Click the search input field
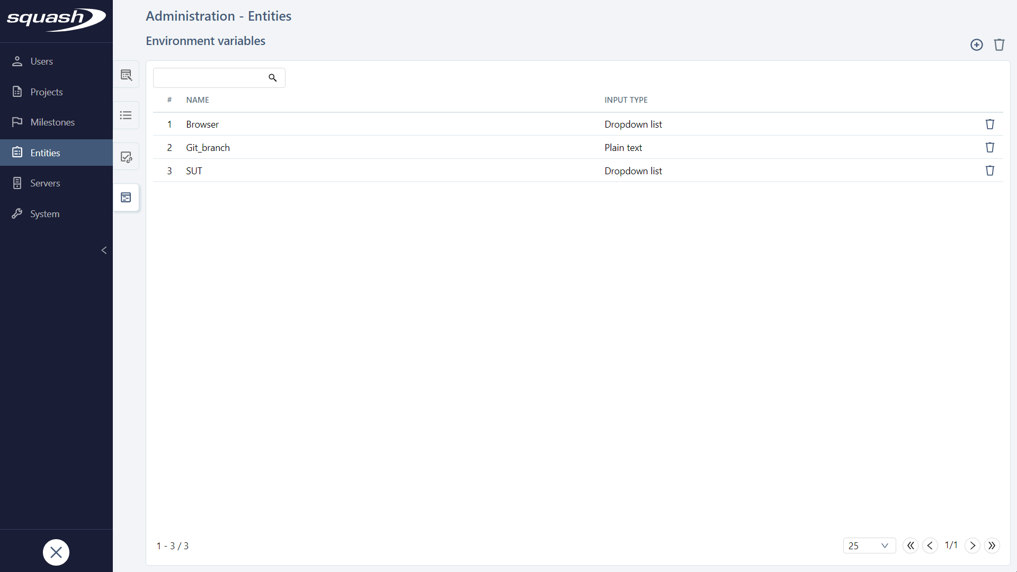 [212, 77]
